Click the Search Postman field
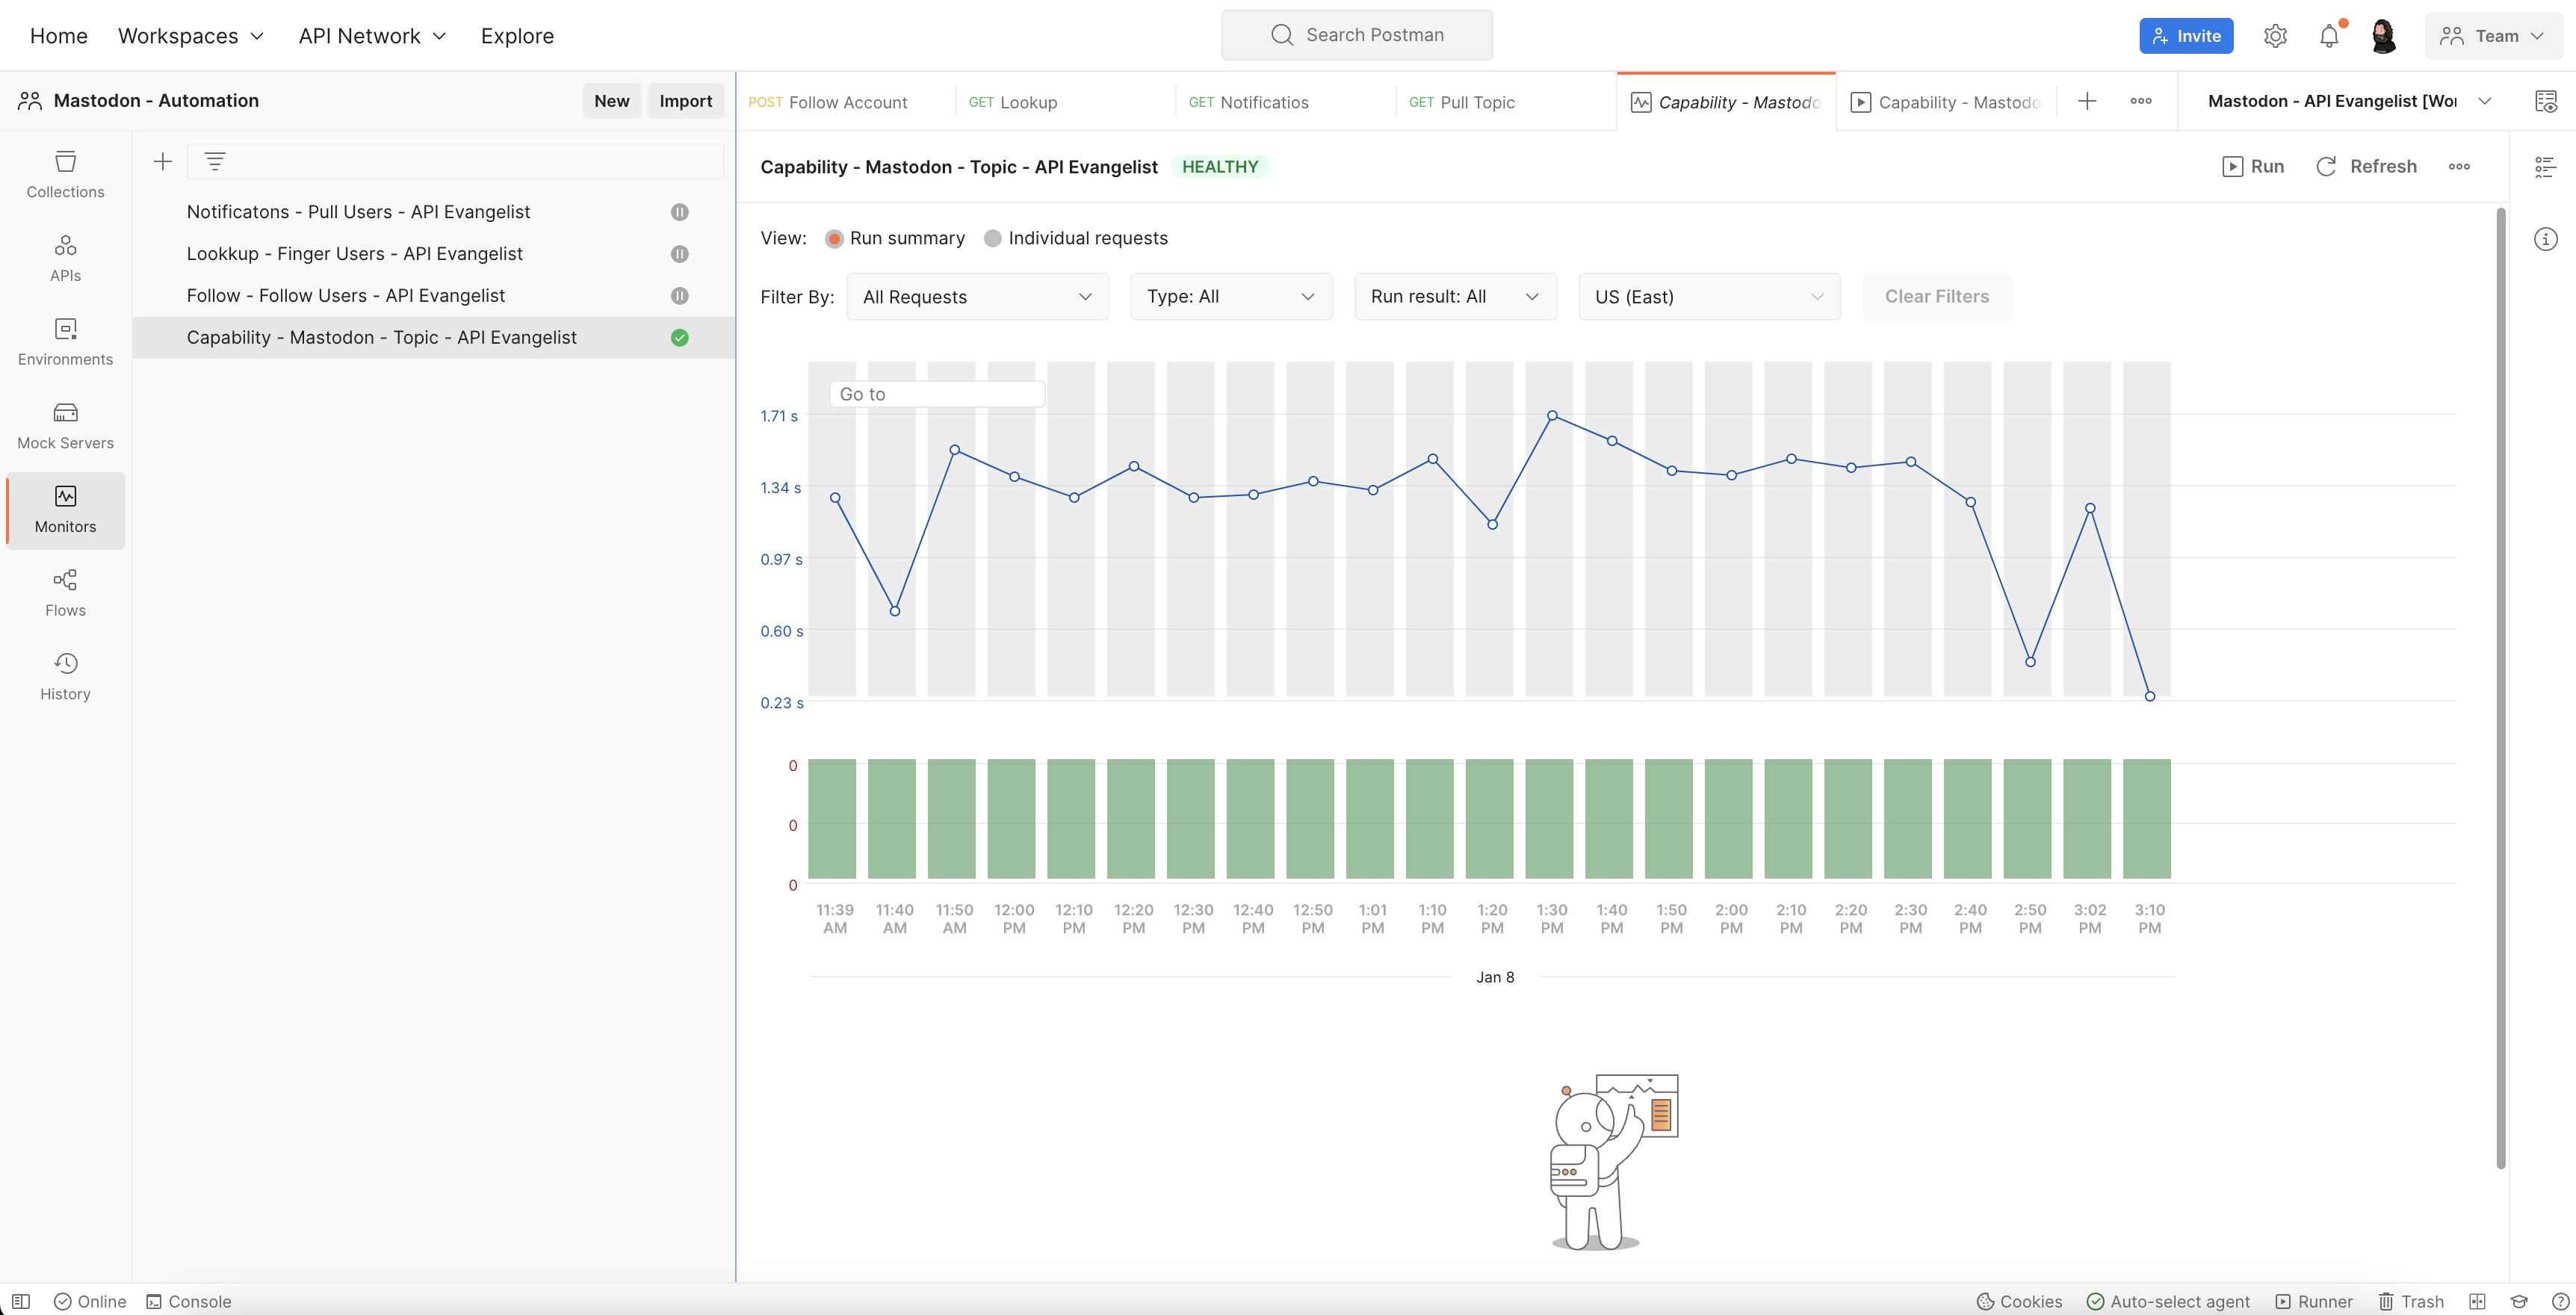The height and width of the screenshot is (1315, 2576). tap(1357, 35)
